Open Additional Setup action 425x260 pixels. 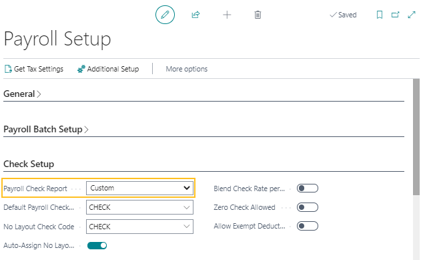point(108,69)
